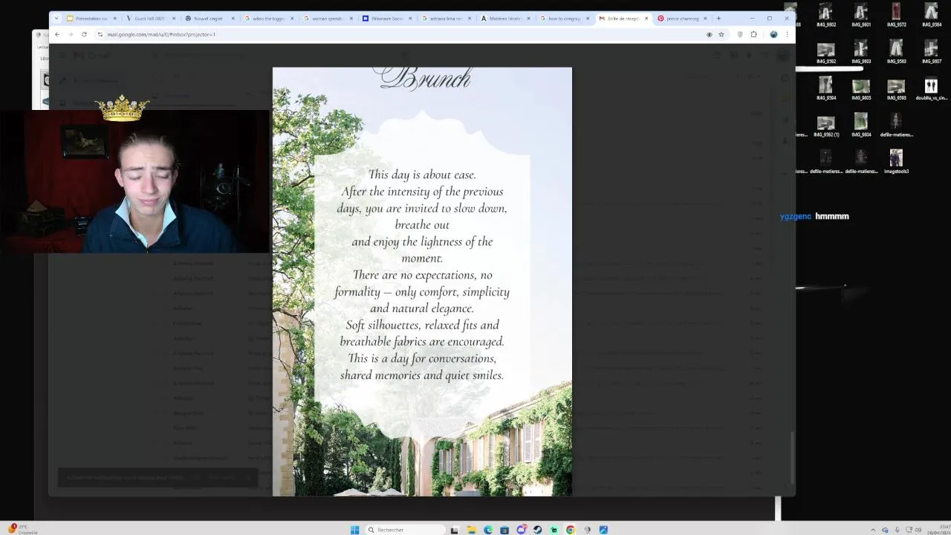Select IMG_9594 desktop image
Viewport: 951px width, 535px height.
[825, 89]
